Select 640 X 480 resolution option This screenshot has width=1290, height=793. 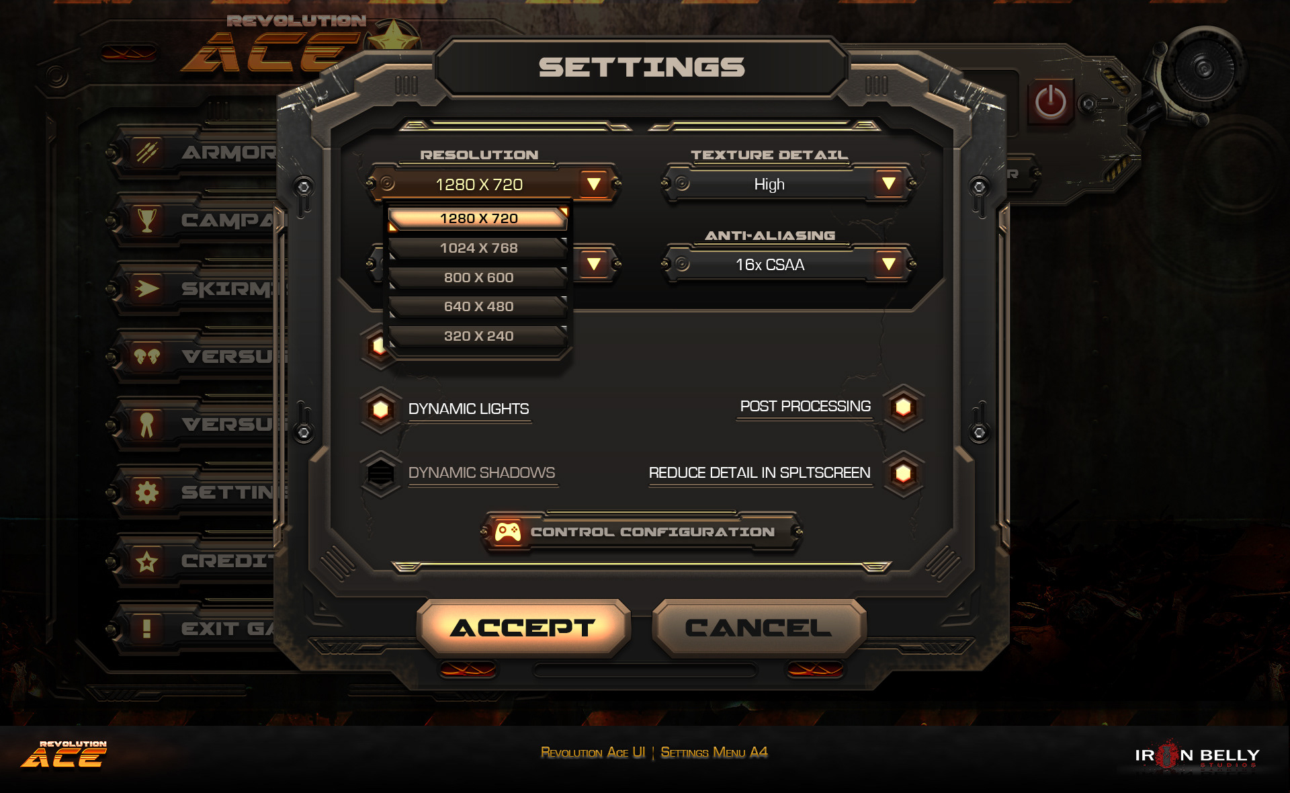[x=477, y=307]
